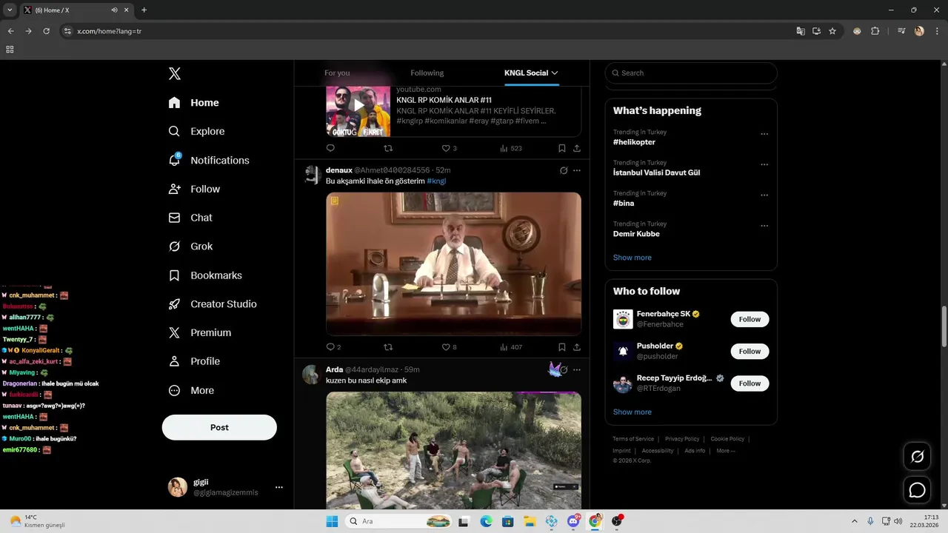Screen dimensions: 948x533
Task: Click the Chrome translate page icon
Action: (800, 31)
